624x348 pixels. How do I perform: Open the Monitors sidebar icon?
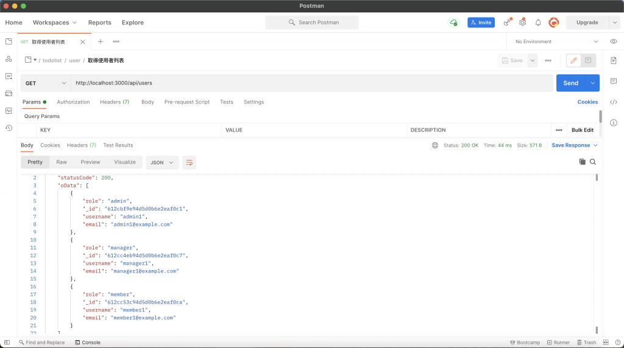9,111
